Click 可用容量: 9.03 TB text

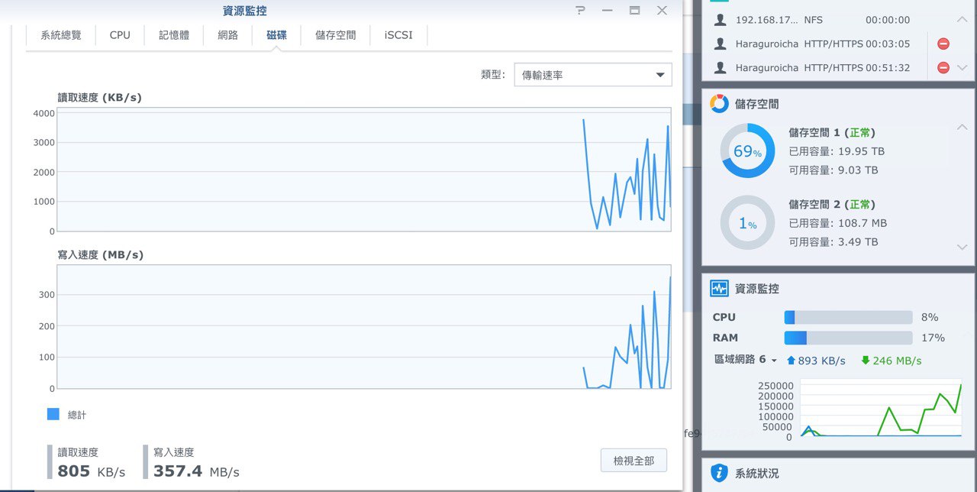click(834, 170)
